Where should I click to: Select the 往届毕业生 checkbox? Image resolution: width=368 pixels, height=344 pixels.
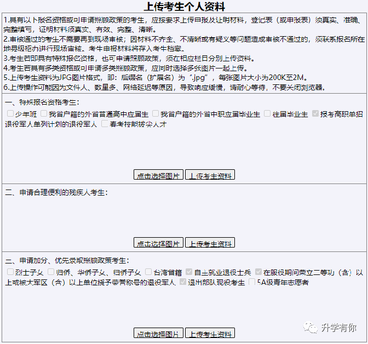point(267,113)
